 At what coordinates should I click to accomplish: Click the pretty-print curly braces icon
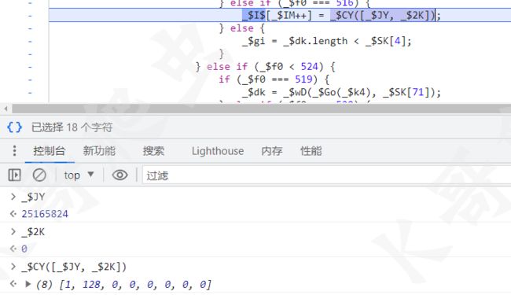click(15, 127)
